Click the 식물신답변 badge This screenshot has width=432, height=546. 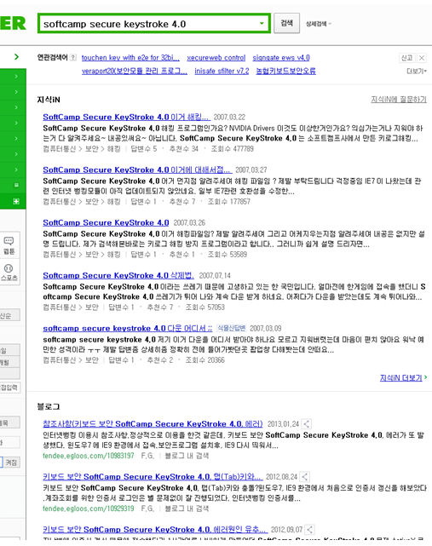pyautogui.click(x=231, y=328)
